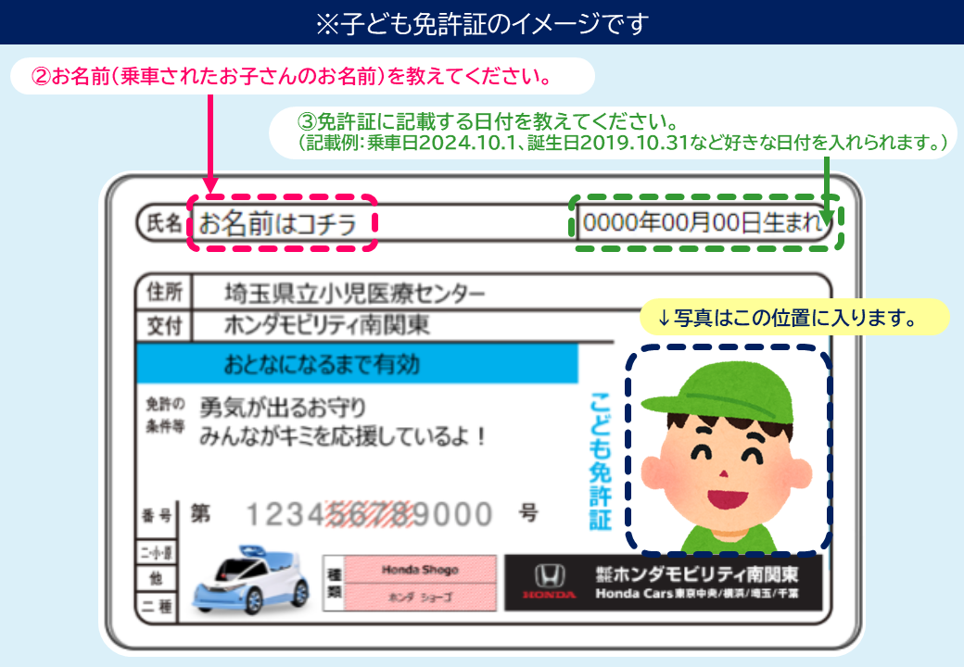Click the label '番号'

[x=157, y=515]
